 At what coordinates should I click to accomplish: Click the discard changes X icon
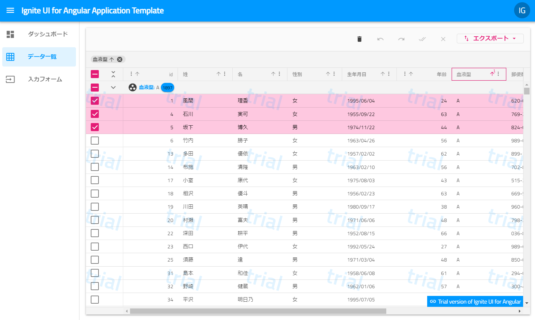tap(443, 39)
